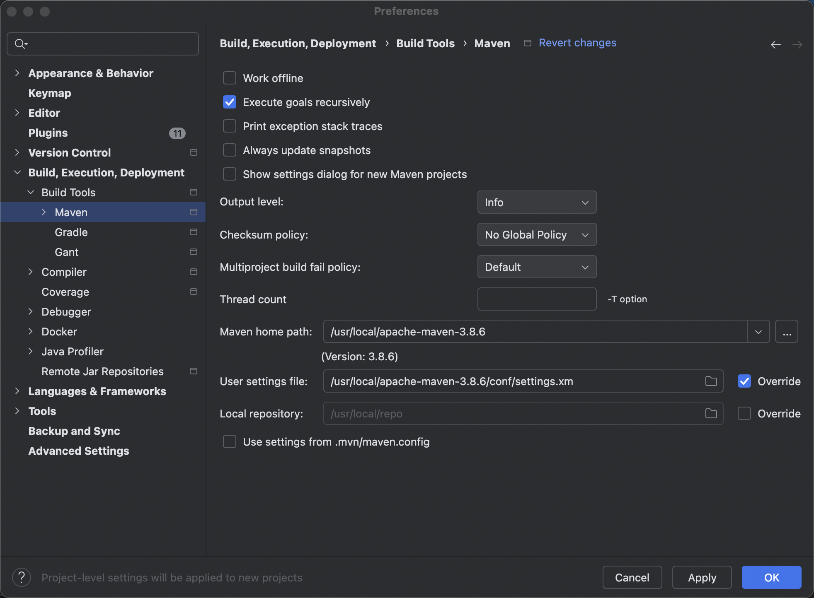
Task: Click project-level icon beside Version Control
Action: [x=193, y=152]
